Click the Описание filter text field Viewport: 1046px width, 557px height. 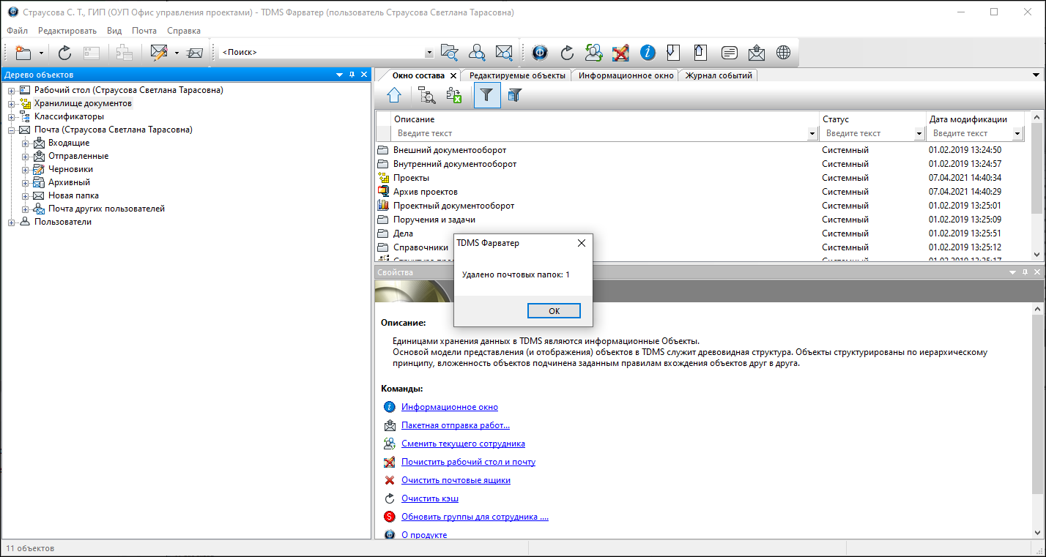(600, 133)
